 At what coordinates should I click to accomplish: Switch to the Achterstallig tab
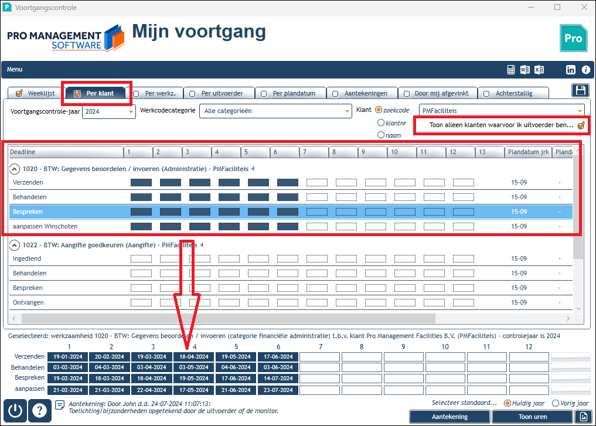pyautogui.click(x=513, y=93)
